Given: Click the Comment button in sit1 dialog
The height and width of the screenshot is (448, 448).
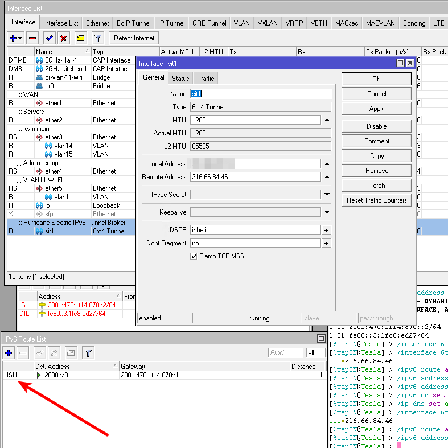Looking at the screenshot, I should tap(377, 141).
